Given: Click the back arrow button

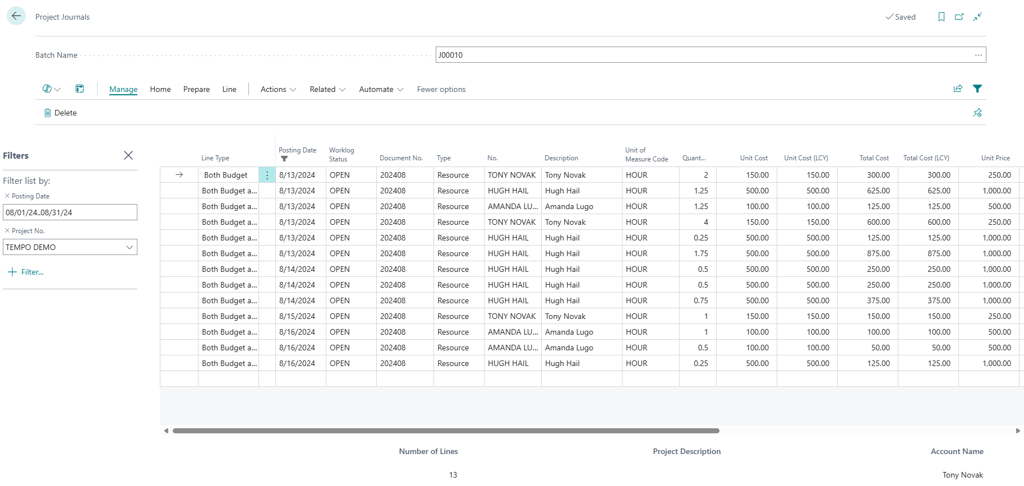Looking at the screenshot, I should point(16,16).
